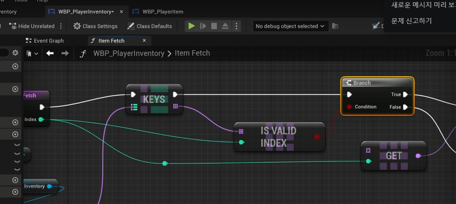Start play in editor
The width and height of the screenshot is (456, 204).
coord(191,26)
